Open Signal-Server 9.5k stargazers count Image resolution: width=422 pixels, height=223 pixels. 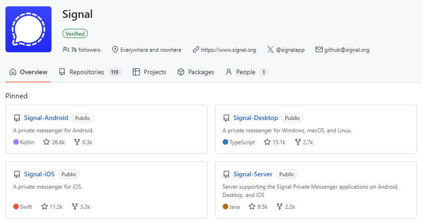click(x=258, y=207)
